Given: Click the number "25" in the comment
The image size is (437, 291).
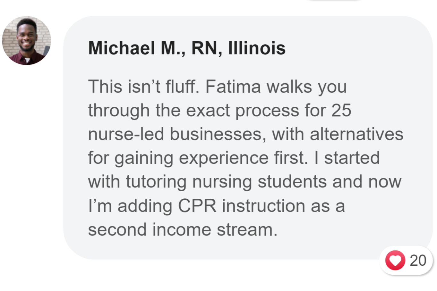Looking at the screenshot, I should pyautogui.click(x=341, y=110).
